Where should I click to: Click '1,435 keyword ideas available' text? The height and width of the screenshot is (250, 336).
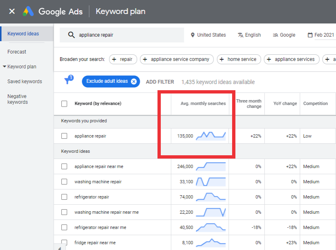218,82
